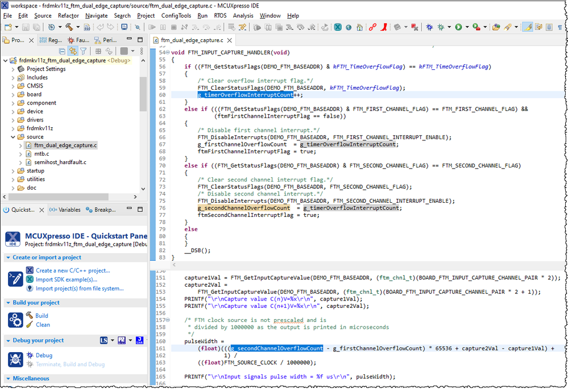
Task: Open the dropdown arrow beside LS probe icon
Action: tap(113, 340)
